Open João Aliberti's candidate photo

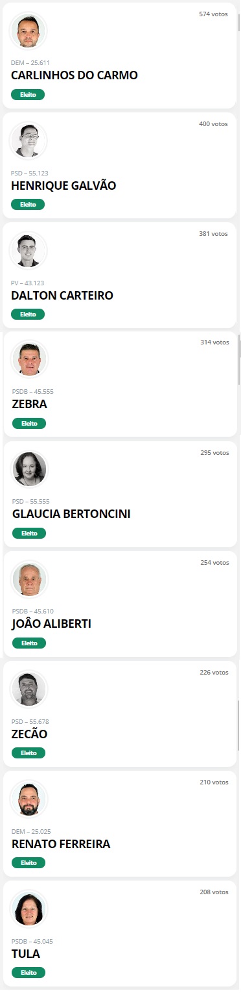coord(29,578)
